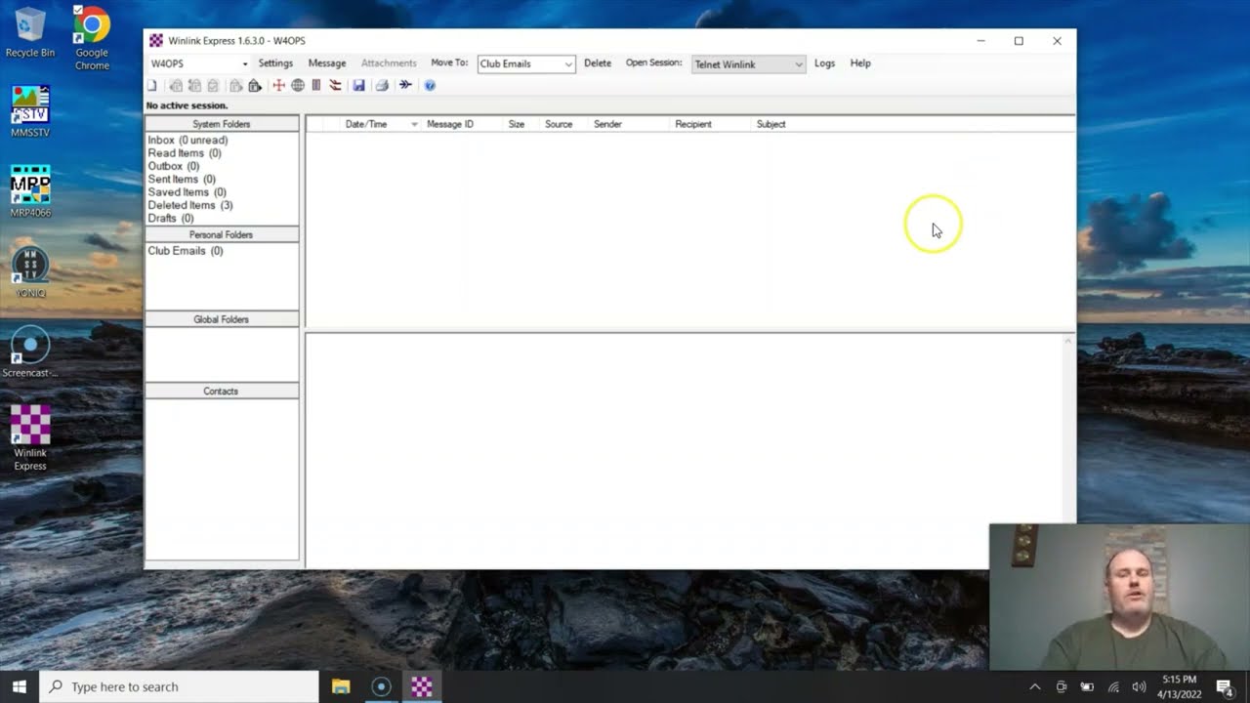This screenshot has width=1250, height=703.
Task: Open the notification center icon
Action: pos(1226,687)
